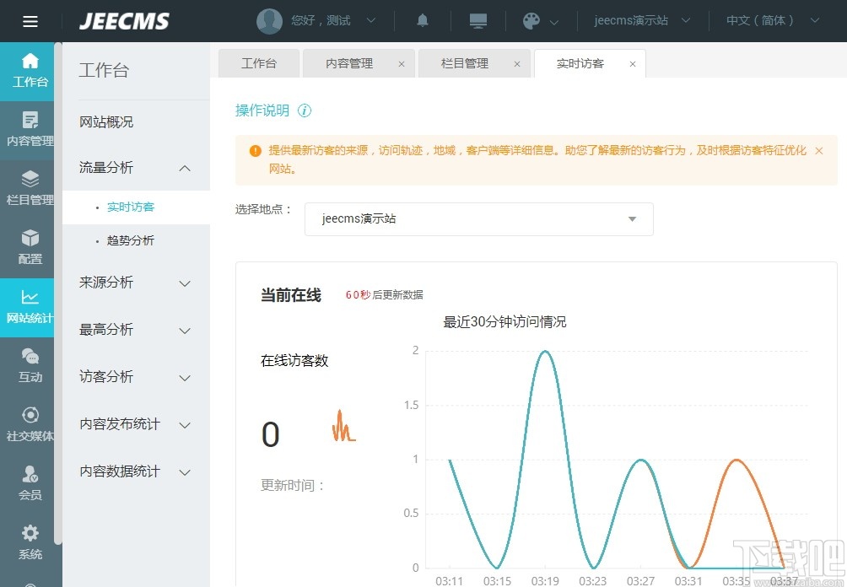Click the notification bell icon
Viewport: 847px width, 587px height.
[x=421, y=20]
